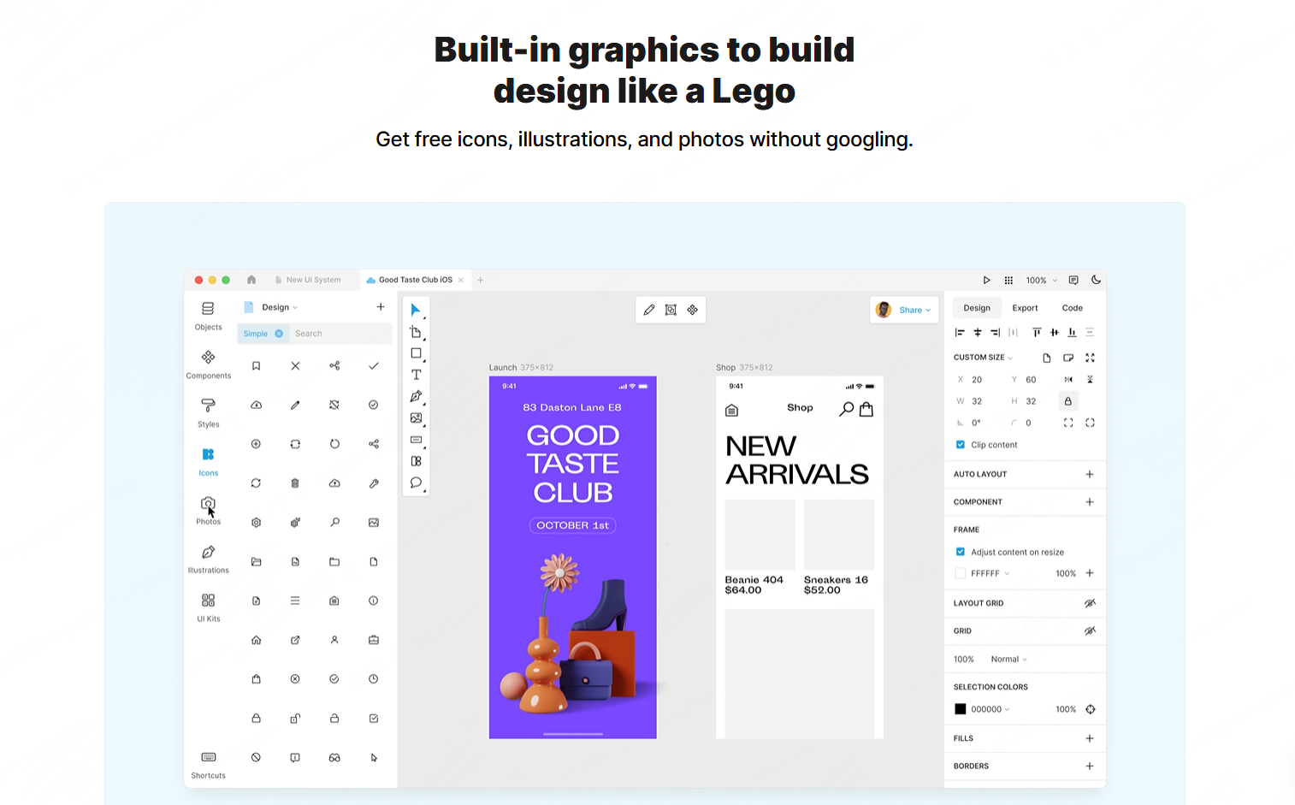Toggle Adjust content on resize checkbox
Screen dimensions: 1295x805
coord(961,553)
